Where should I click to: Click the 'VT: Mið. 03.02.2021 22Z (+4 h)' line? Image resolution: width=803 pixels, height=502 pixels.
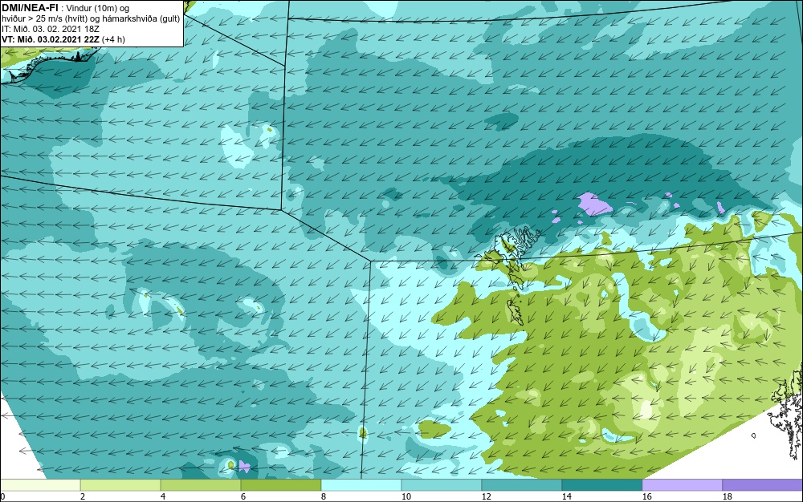click(x=63, y=39)
